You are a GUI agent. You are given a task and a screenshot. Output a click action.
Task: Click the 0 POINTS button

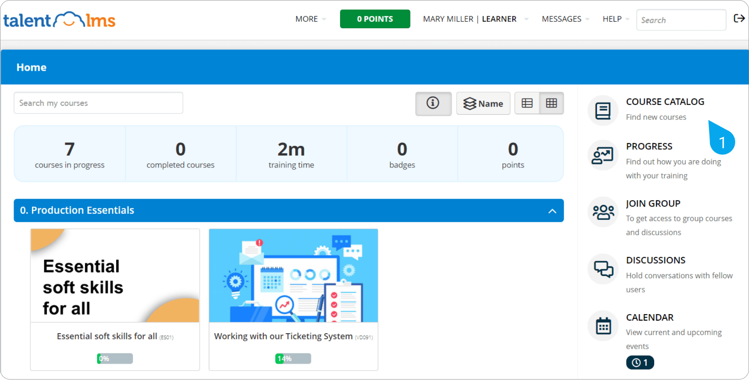coord(375,19)
